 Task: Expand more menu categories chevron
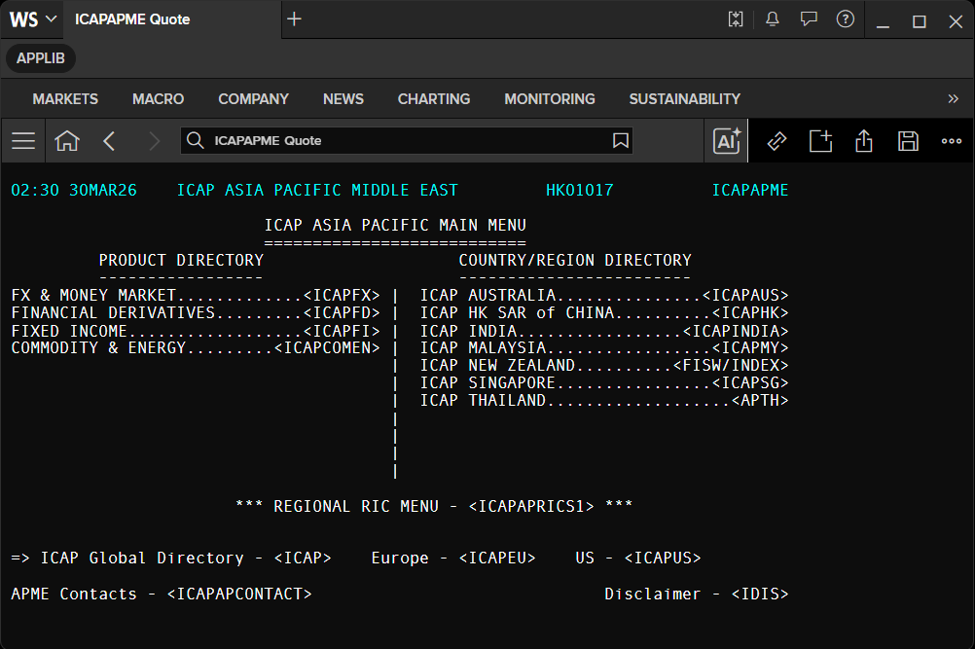953,99
